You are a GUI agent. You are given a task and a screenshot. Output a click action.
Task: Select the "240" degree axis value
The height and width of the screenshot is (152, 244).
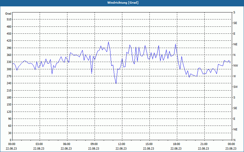tap(9, 83)
